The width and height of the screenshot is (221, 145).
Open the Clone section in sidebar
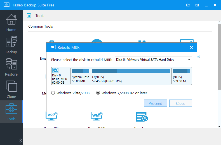point(11,89)
